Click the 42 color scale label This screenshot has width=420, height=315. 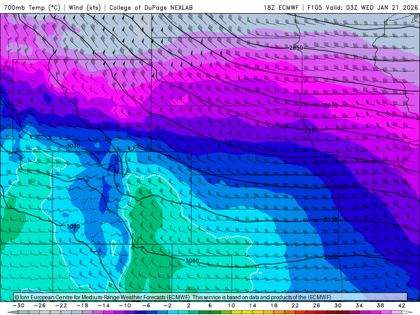402,306
